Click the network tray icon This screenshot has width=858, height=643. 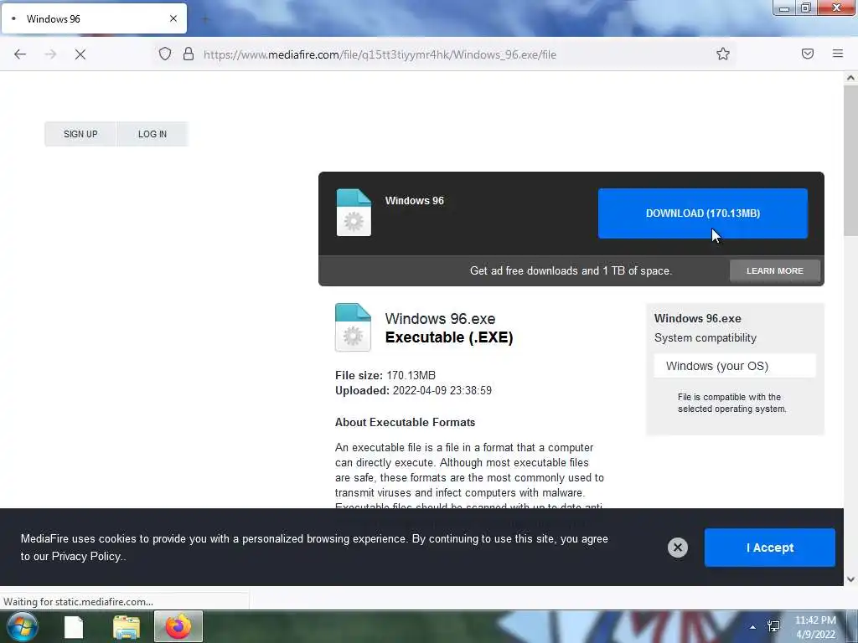point(773,626)
